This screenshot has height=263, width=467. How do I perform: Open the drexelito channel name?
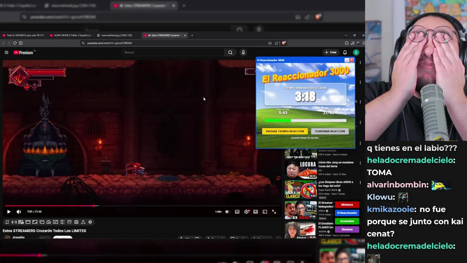click(x=19, y=237)
